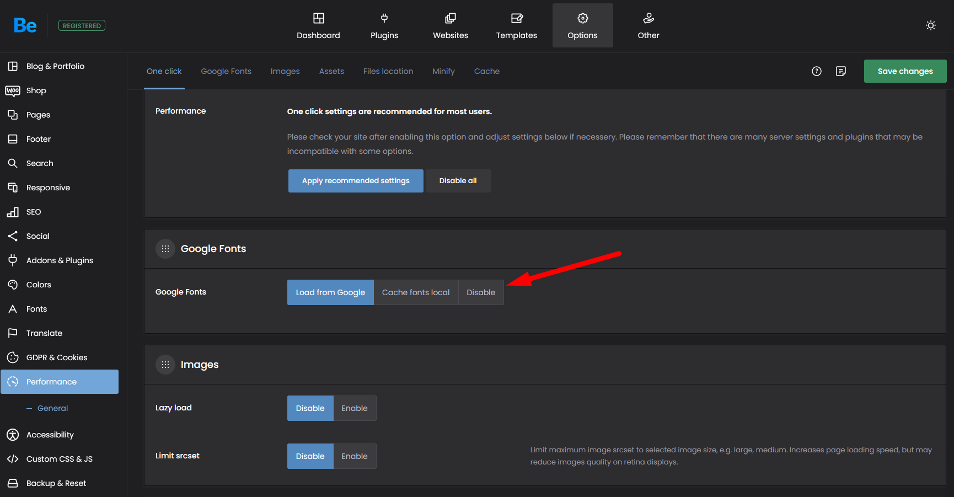The image size is (954, 497).
Task: Open the Accessibility sidebar label
Action: pyautogui.click(x=50, y=435)
